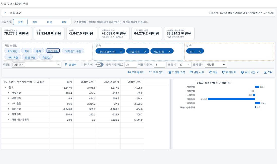Remove 차입 상품 from row axis

pos(169,52)
